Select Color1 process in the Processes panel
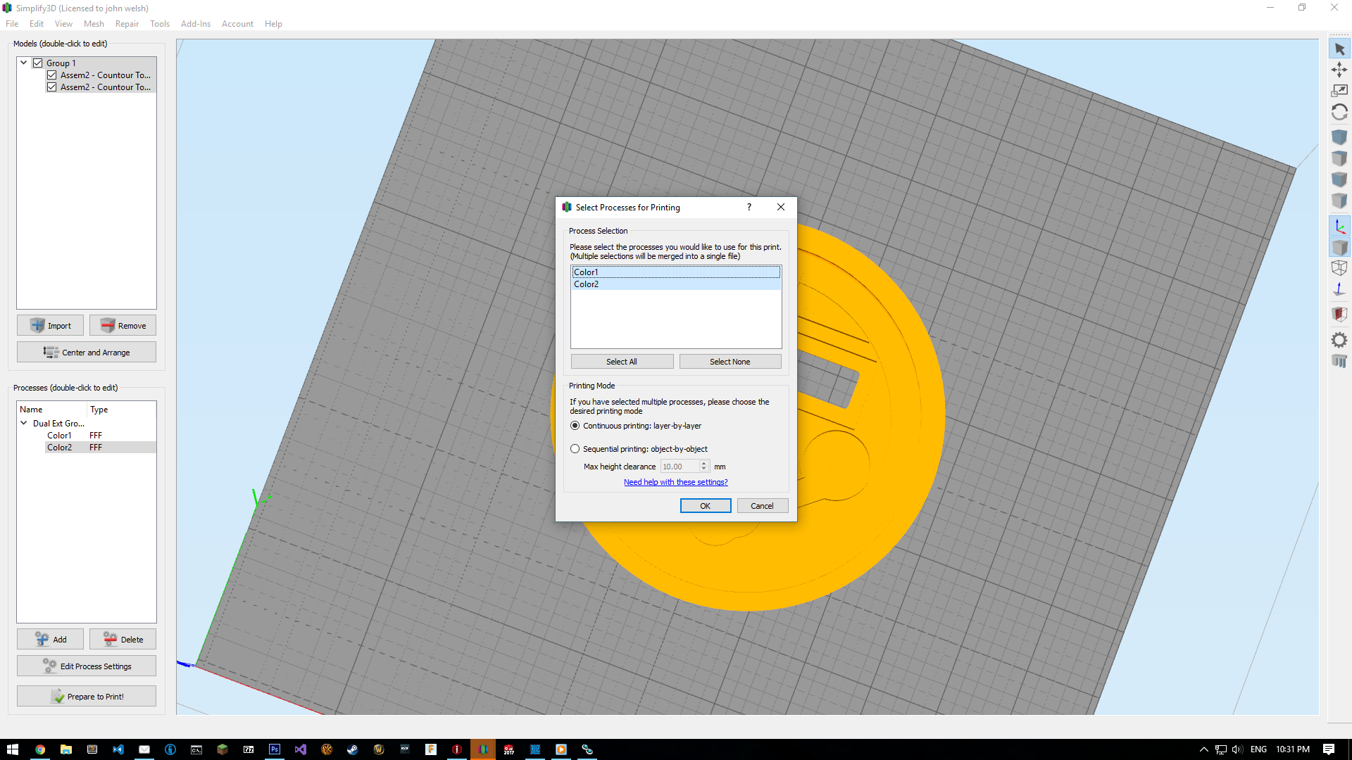 pyautogui.click(x=59, y=436)
